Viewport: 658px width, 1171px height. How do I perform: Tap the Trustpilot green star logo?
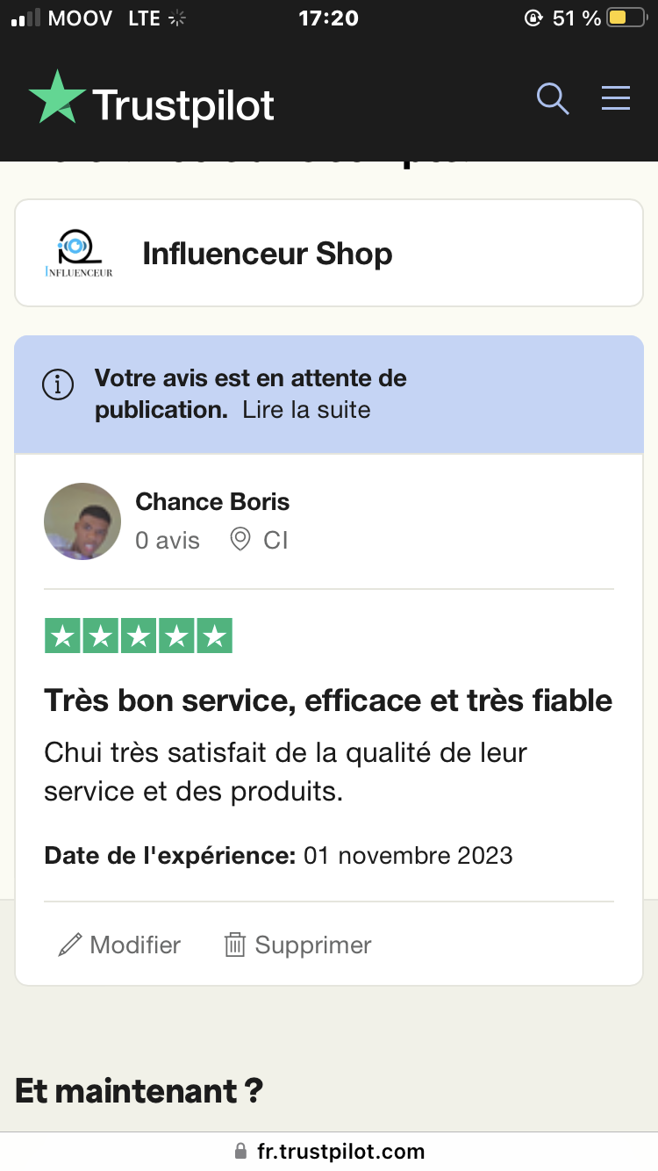pyautogui.click(x=58, y=98)
